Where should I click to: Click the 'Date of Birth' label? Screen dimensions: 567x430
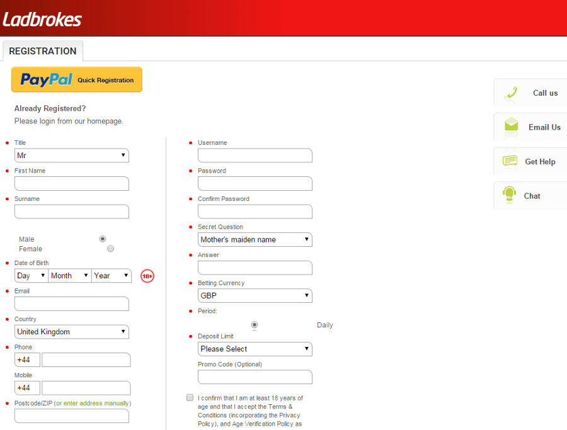click(x=31, y=263)
